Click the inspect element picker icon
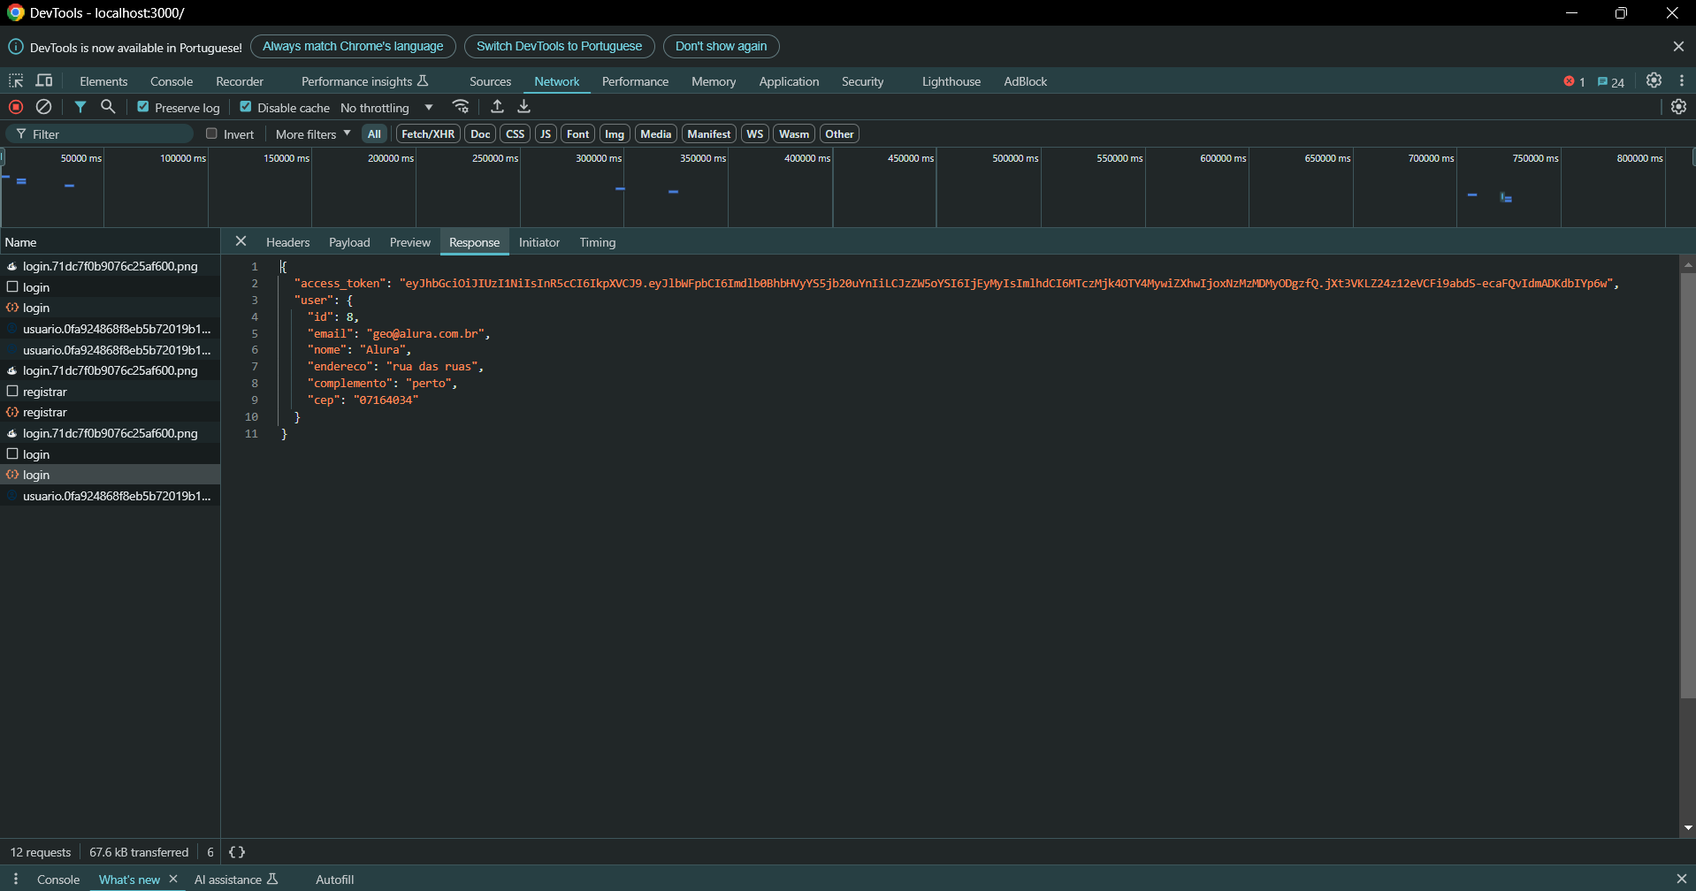 tap(16, 80)
